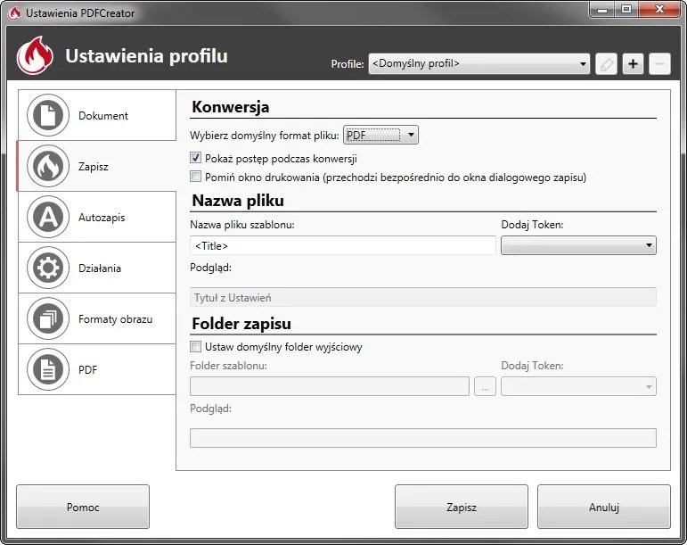Open the Dodaj Token dropdown for file name
Viewport: 687px width, 545px height.
coord(578,245)
